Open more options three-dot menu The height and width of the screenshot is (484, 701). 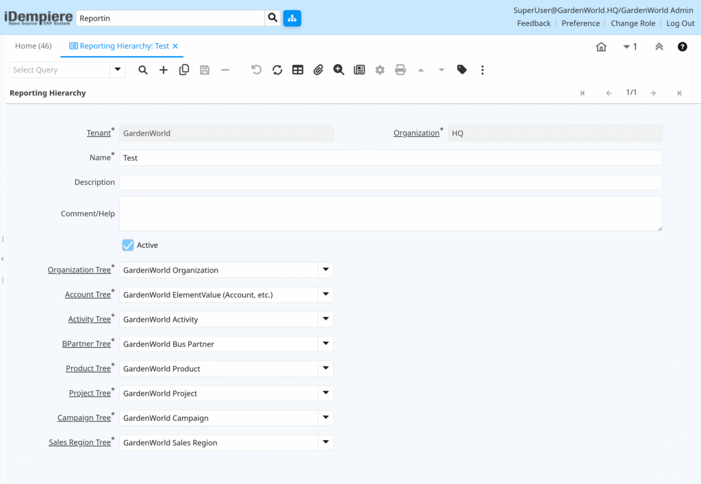483,70
